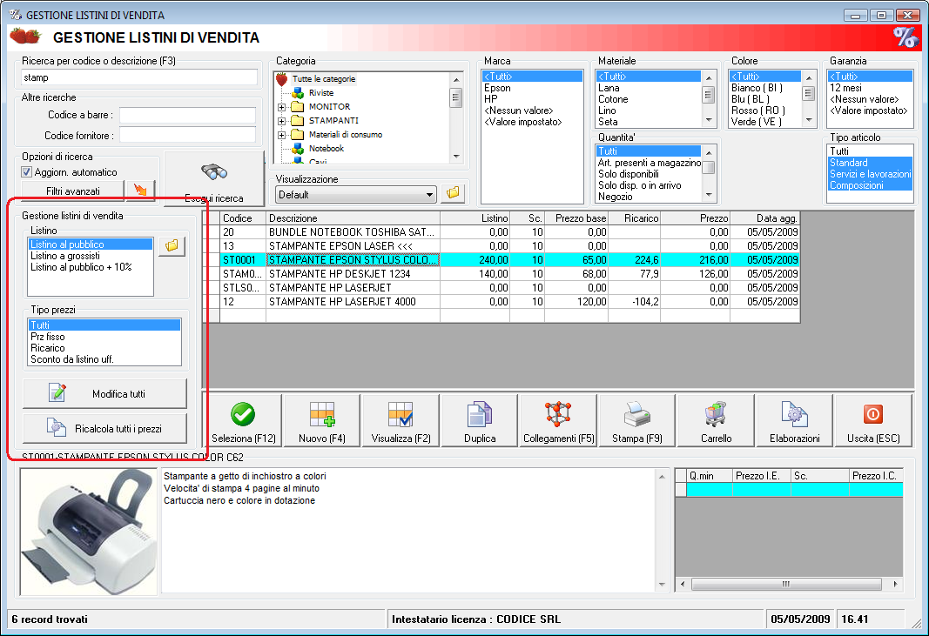This screenshot has height=636, width=929.
Task: Click the percent icon in the header
Action: click(905, 37)
